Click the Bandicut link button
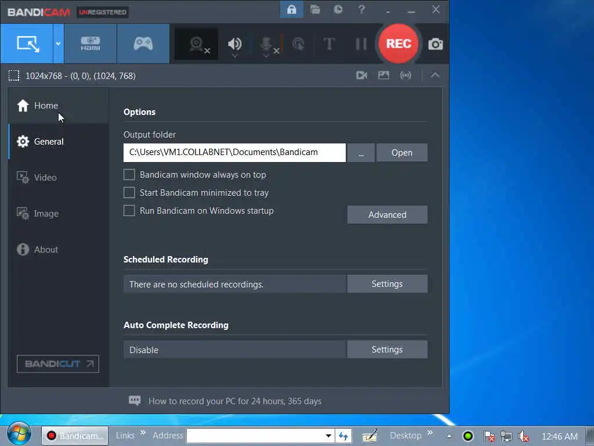The height and width of the screenshot is (446, 594). (x=58, y=364)
